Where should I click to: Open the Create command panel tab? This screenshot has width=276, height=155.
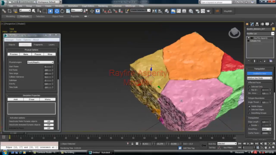(x=247, y=24)
